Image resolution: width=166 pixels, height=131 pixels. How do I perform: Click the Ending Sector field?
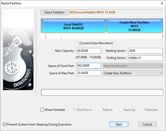click(x=145, y=58)
